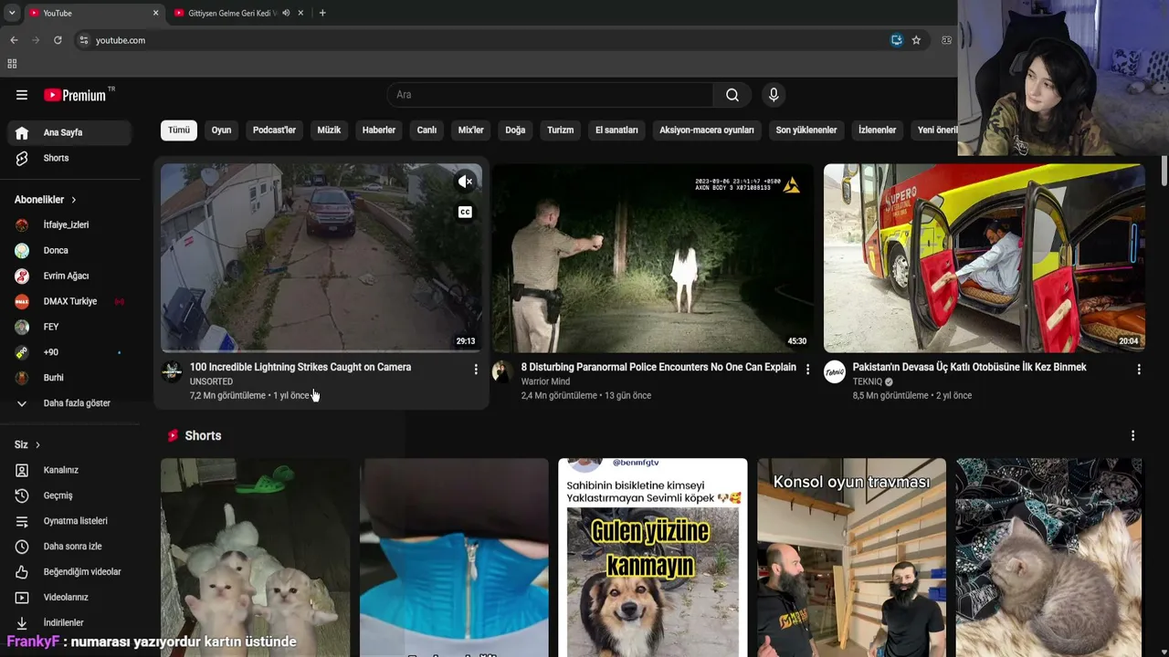The image size is (1169, 657).
Task: Open İndirilenler downloads
Action: 69,622
